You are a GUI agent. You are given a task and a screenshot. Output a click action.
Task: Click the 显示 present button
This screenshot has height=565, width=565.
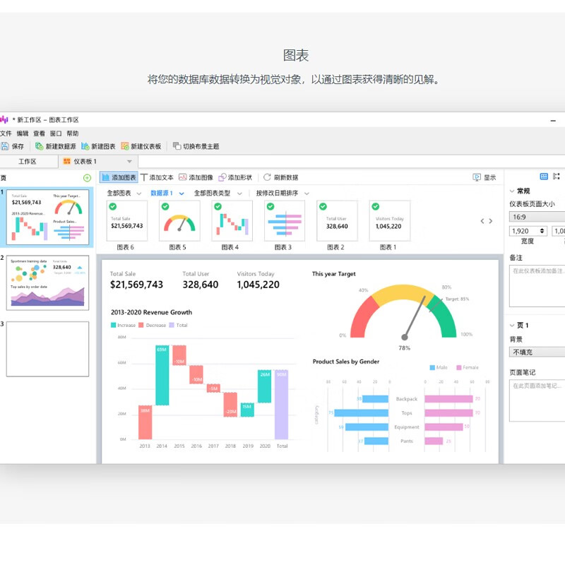pyautogui.click(x=484, y=177)
